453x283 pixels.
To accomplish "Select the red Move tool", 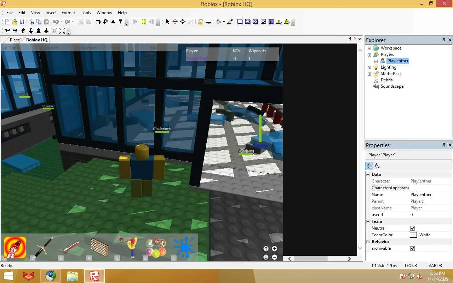I will [x=175, y=22].
